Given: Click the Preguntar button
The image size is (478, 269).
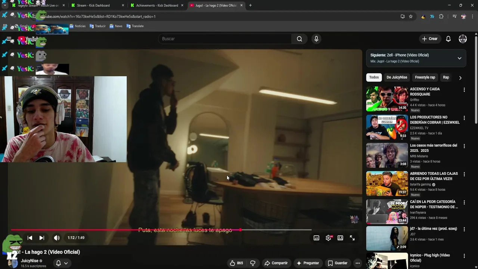Looking at the screenshot, I should (307, 263).
